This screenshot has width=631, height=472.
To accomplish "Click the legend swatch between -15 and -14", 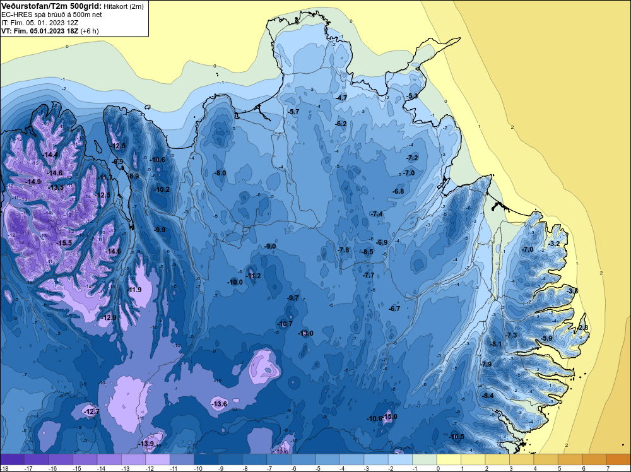I will (85, 459).
